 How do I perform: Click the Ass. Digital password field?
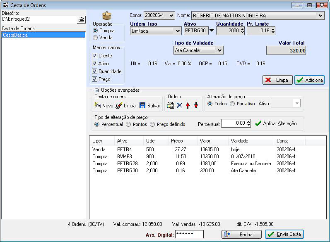(189, 234)
